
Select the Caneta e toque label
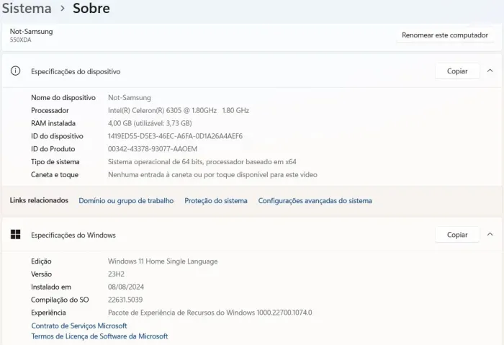click(x=55, y=174)
